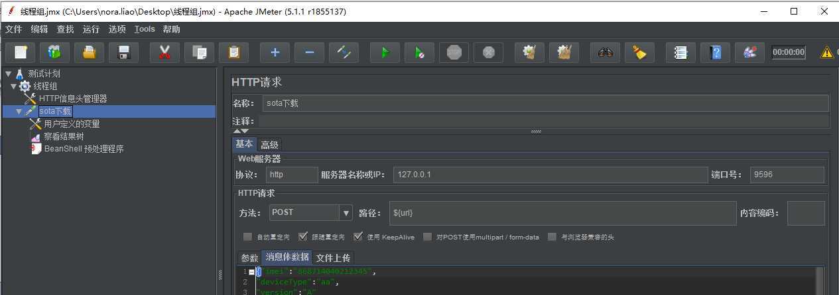
Task: Click the Toggle enable/disable icon
Action: pos(344,52)
